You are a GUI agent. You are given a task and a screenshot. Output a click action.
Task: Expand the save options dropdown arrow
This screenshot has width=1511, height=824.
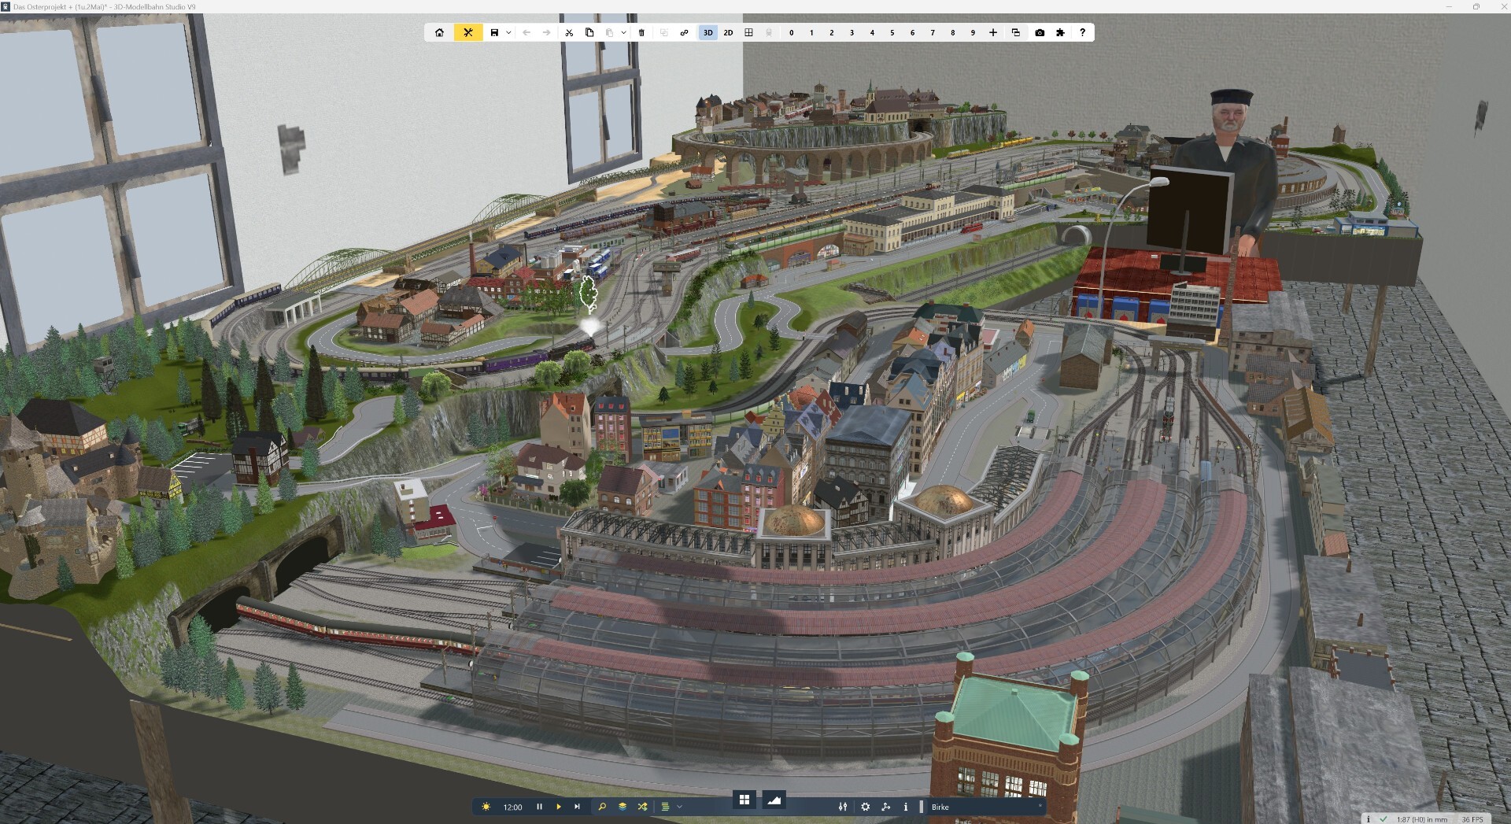[x=508, y=32]
